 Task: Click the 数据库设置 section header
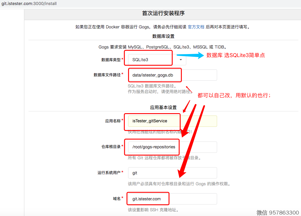tap(163, 36)
